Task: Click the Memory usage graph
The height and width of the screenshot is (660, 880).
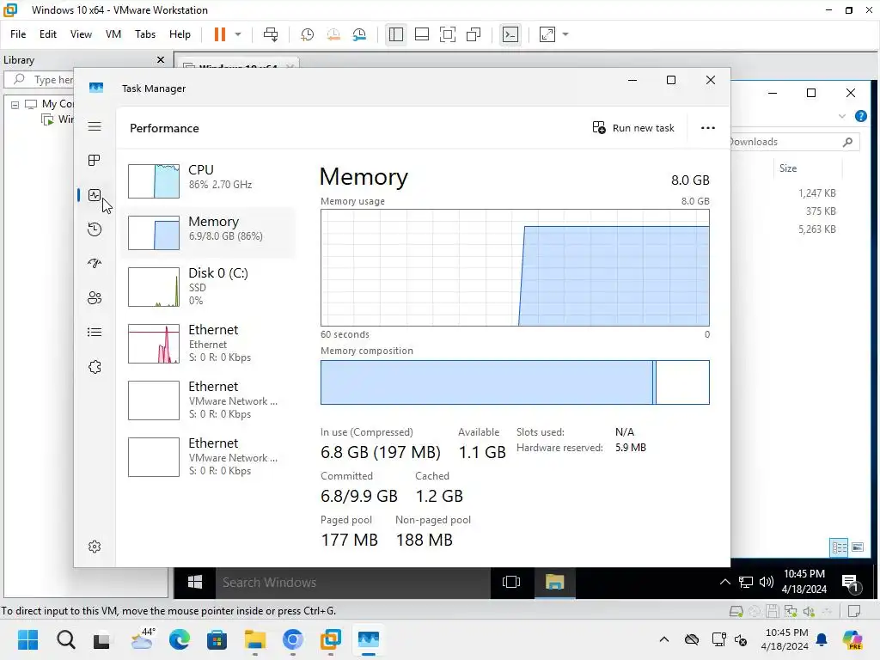Action: click(515, 268)
